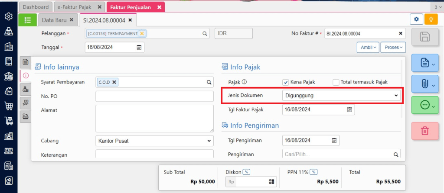This screenshot has width=444, height=193.
Task: Remove the C.O.D payment term tag
Action: (x=114, y=82)
